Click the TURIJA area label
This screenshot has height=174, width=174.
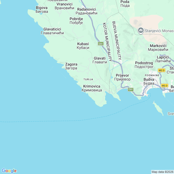tap(88, 79)
